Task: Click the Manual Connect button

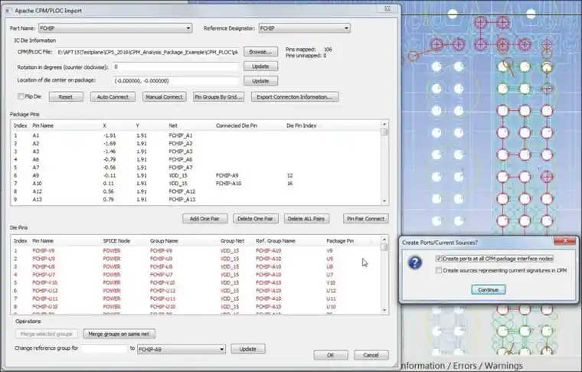Action: 164,96
